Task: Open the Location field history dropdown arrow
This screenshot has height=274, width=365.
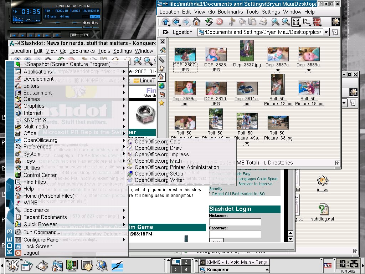Action: pos(327,32)
